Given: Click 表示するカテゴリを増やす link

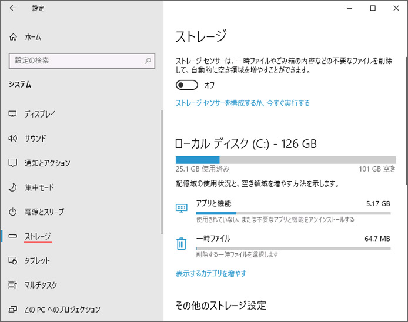Looking at the screenshot, I should [x=211, y=274].
